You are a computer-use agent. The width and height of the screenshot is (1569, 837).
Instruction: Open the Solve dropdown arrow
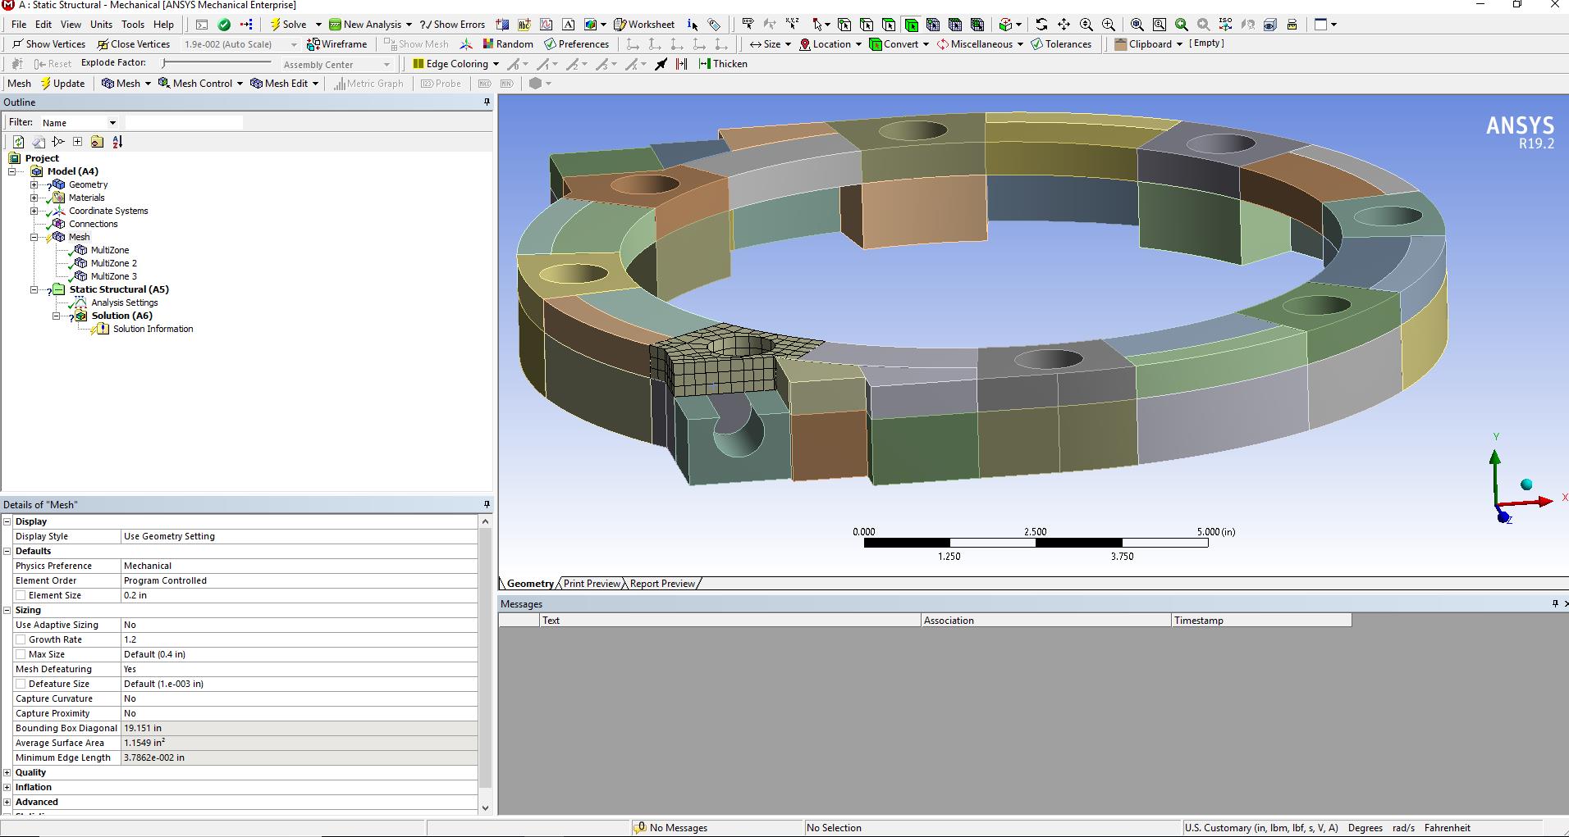[x=318, y=25]
